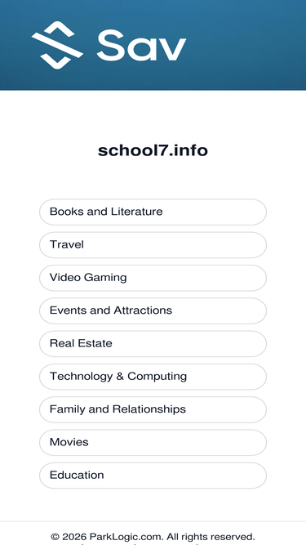Click the All rights reserved text

tap(211, 536)
